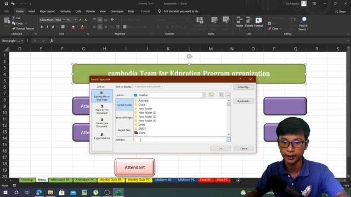Click Browse the Web icon in dialog
Screen dimensions: 351x197
pos(222,95)
